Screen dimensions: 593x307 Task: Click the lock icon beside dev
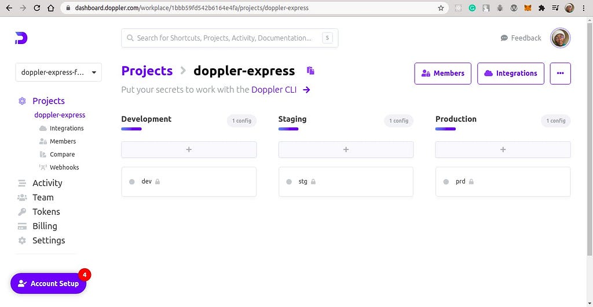click(x=158, y=181)
